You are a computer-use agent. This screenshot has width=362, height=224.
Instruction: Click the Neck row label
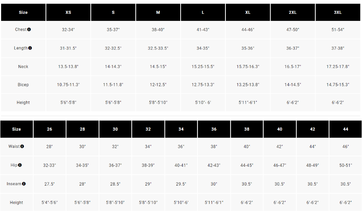(23, 66)
